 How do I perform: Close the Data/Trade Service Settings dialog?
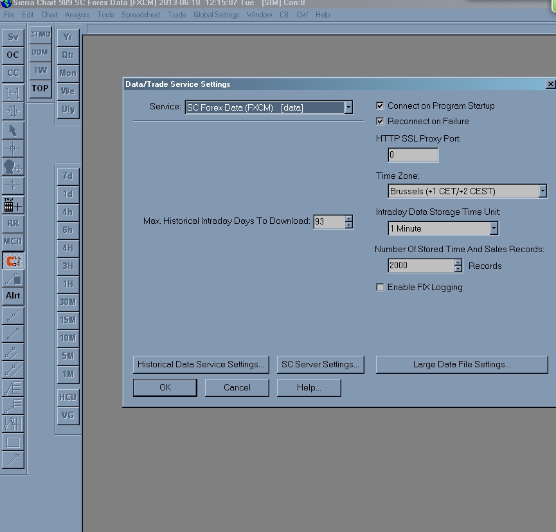(550, 84)
